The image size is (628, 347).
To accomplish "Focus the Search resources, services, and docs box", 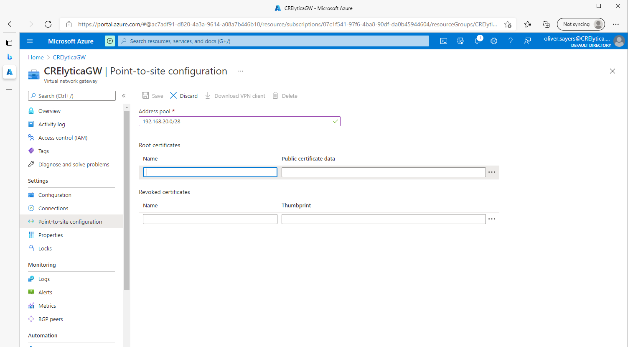I will coord(273,41).
